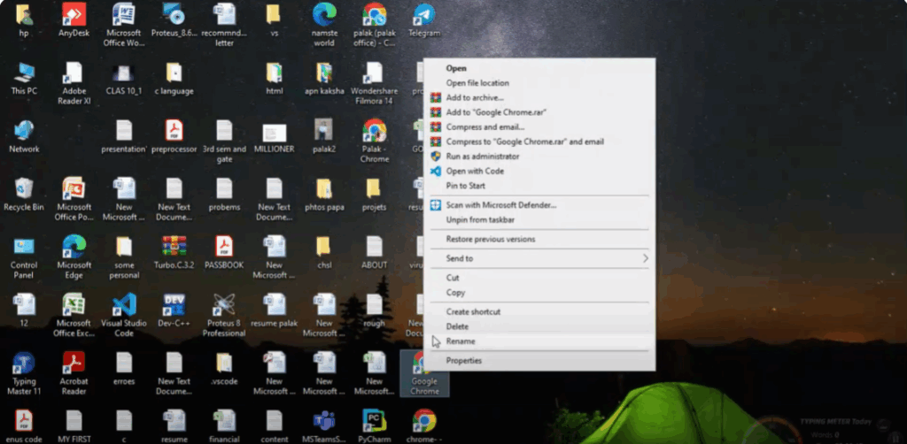The height and width of the screenshot is (444, 907).
Task: Select the apn kaksha folder
Action: (324, 79)
